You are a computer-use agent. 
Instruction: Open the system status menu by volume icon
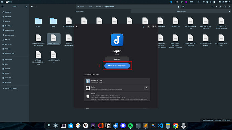210,2
